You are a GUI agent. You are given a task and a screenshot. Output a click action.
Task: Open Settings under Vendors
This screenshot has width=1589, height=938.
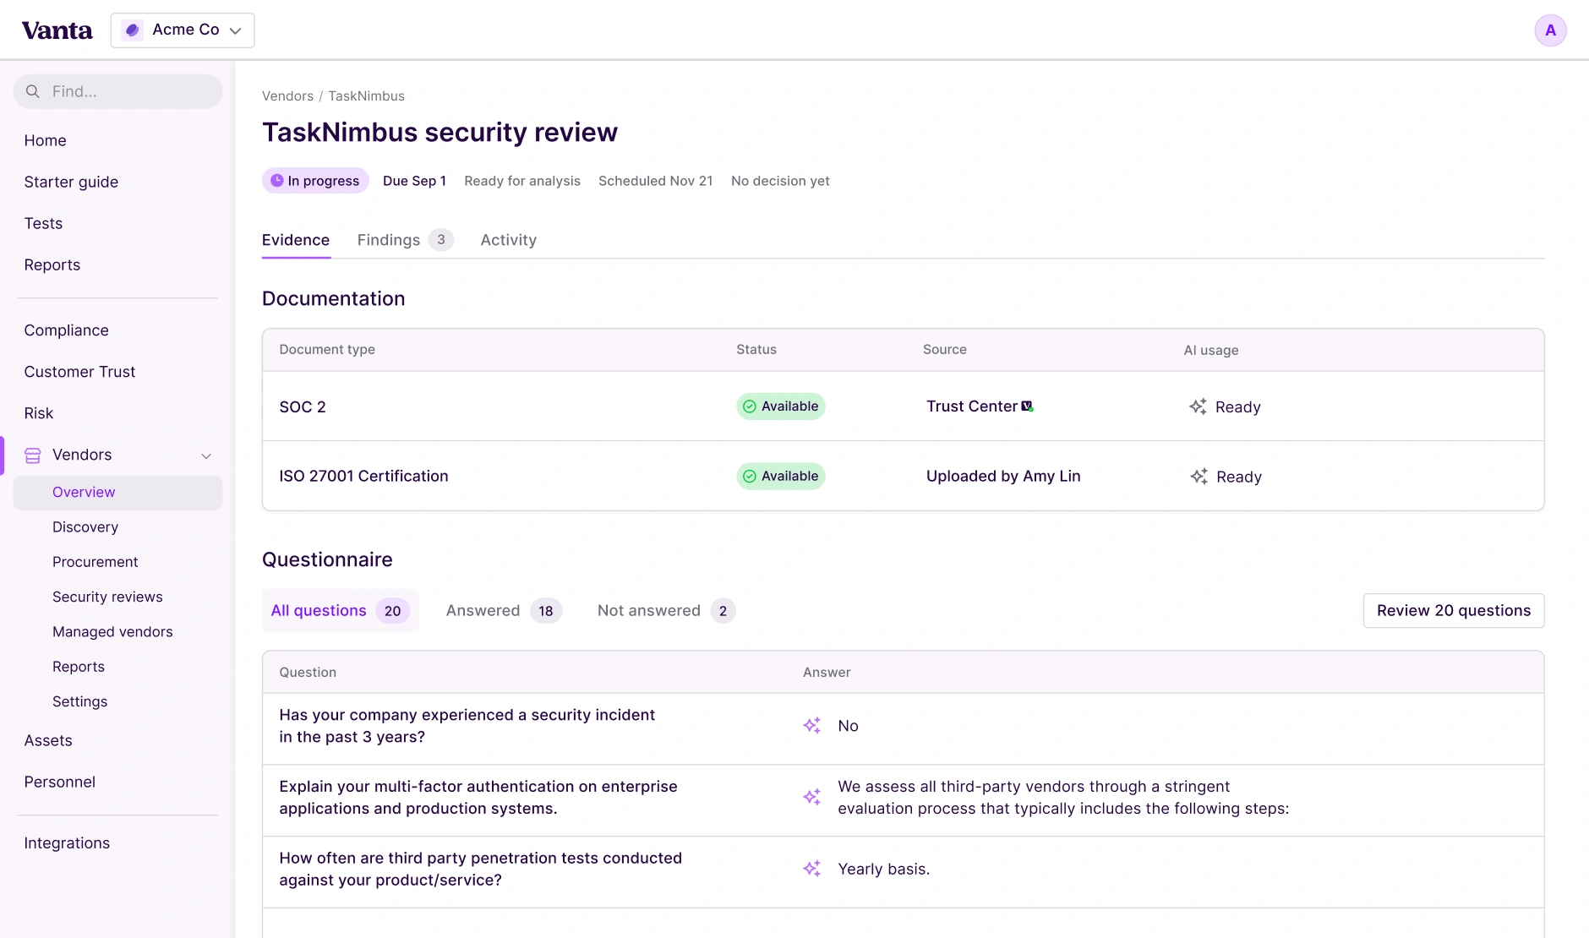79,701
